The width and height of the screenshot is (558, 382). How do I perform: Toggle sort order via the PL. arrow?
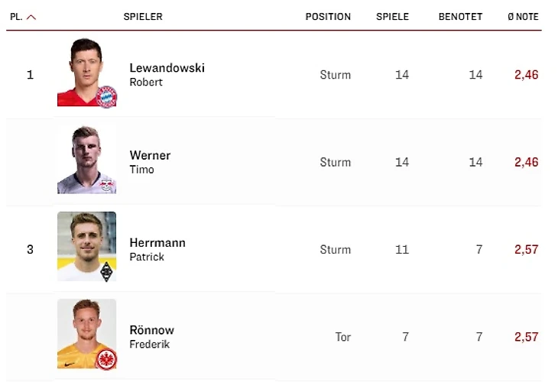[31, 17]
